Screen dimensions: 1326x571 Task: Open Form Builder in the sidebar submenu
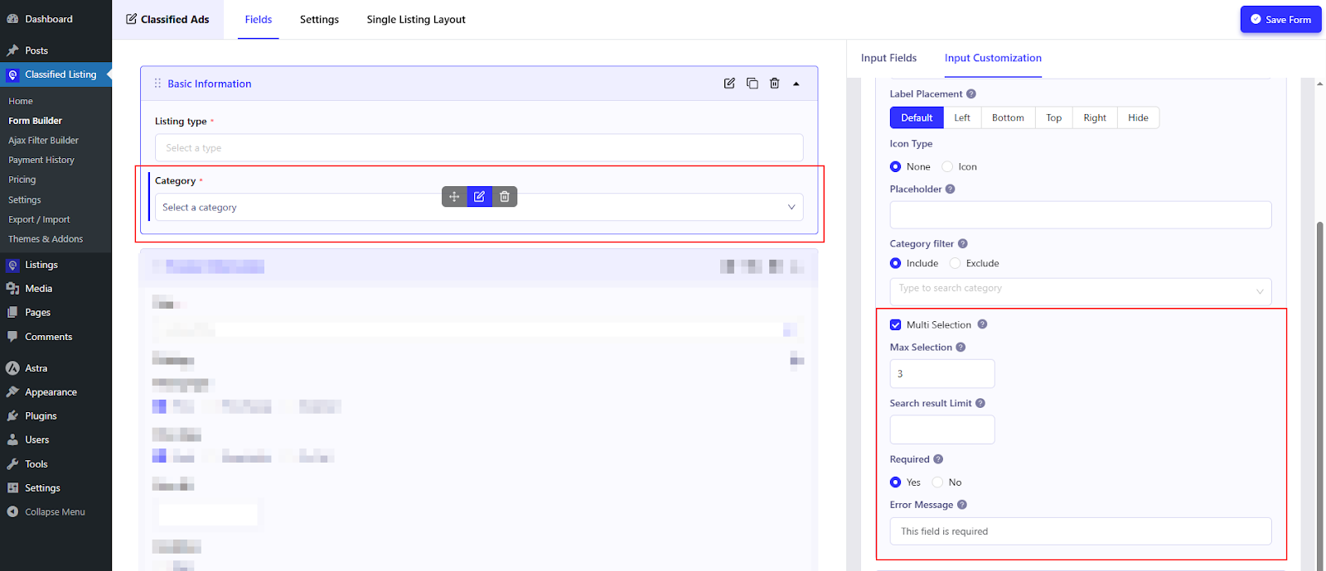tap(35, 121)
